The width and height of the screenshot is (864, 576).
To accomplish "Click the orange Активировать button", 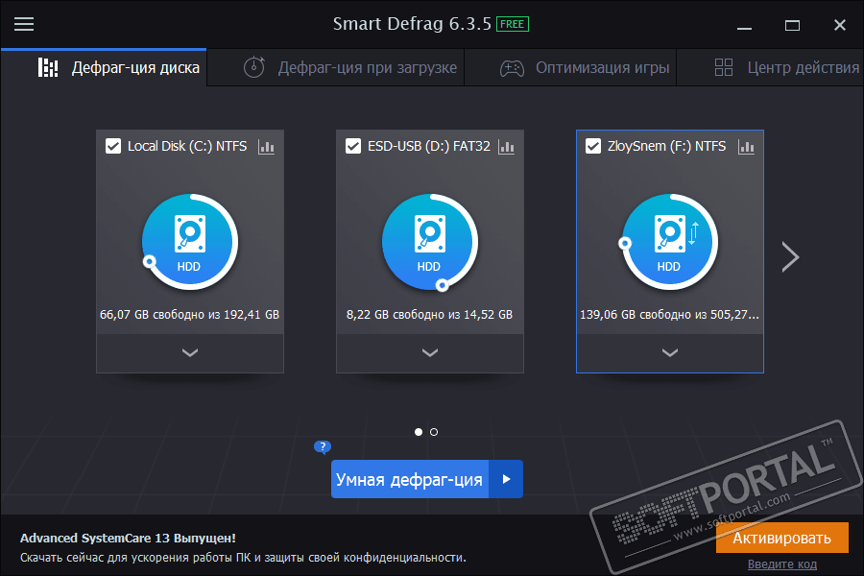I will pyautogui.click(x=781, y=538).
